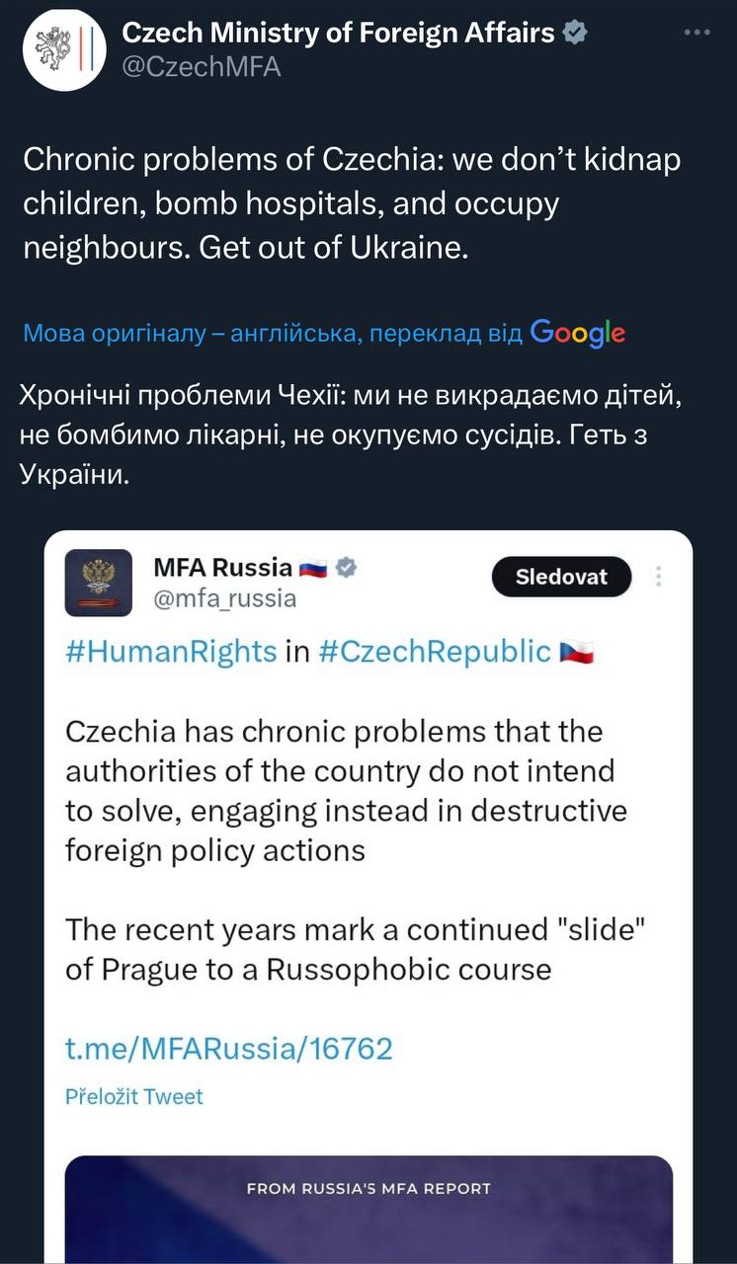Screen dimensions: 737x1264
Task: Click the MFA Russia verified badge
Action: point(347,568)
